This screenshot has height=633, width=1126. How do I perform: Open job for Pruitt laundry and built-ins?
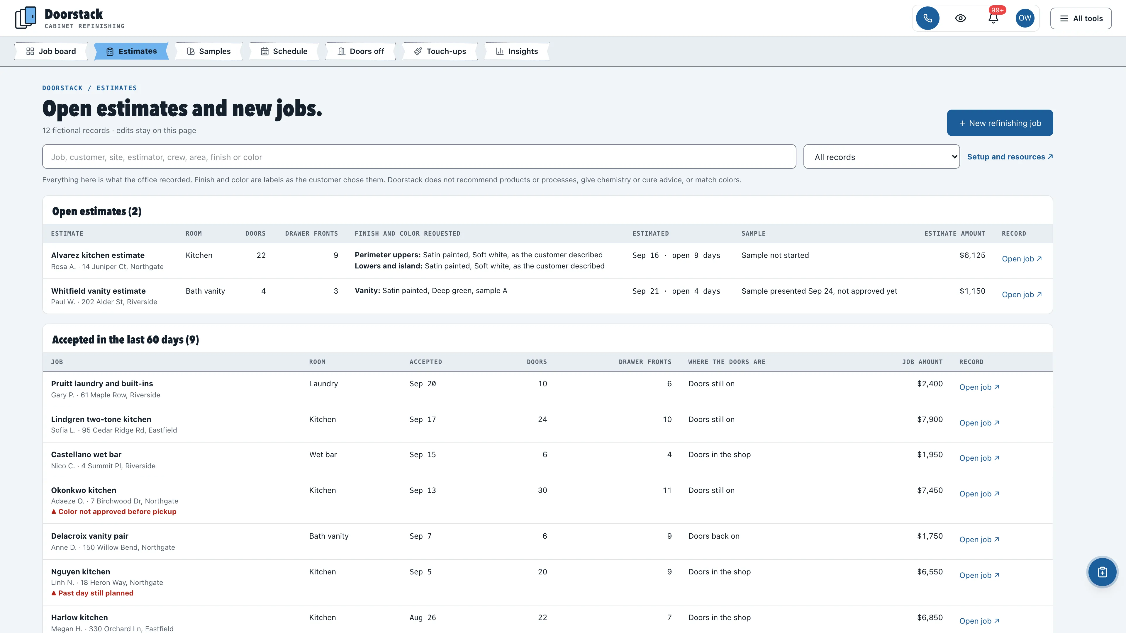click(979, 387)
